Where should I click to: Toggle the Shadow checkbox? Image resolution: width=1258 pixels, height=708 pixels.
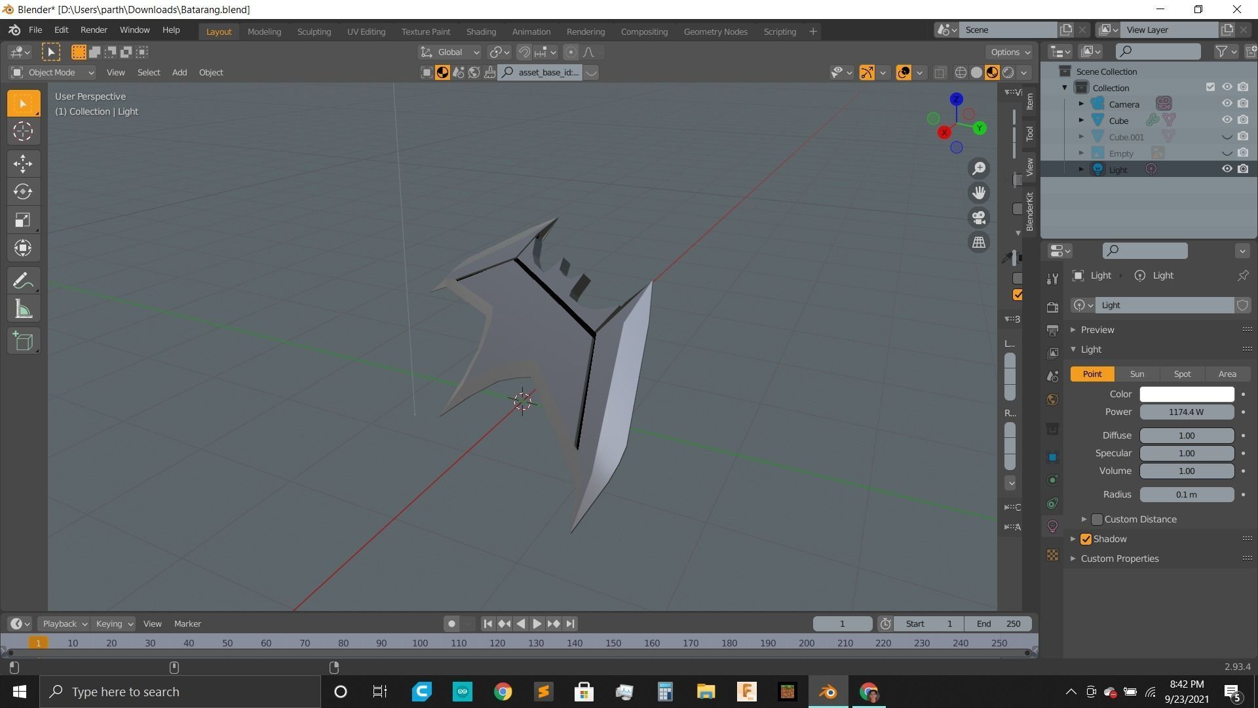pyautogui.click(x=1086, y=539)
